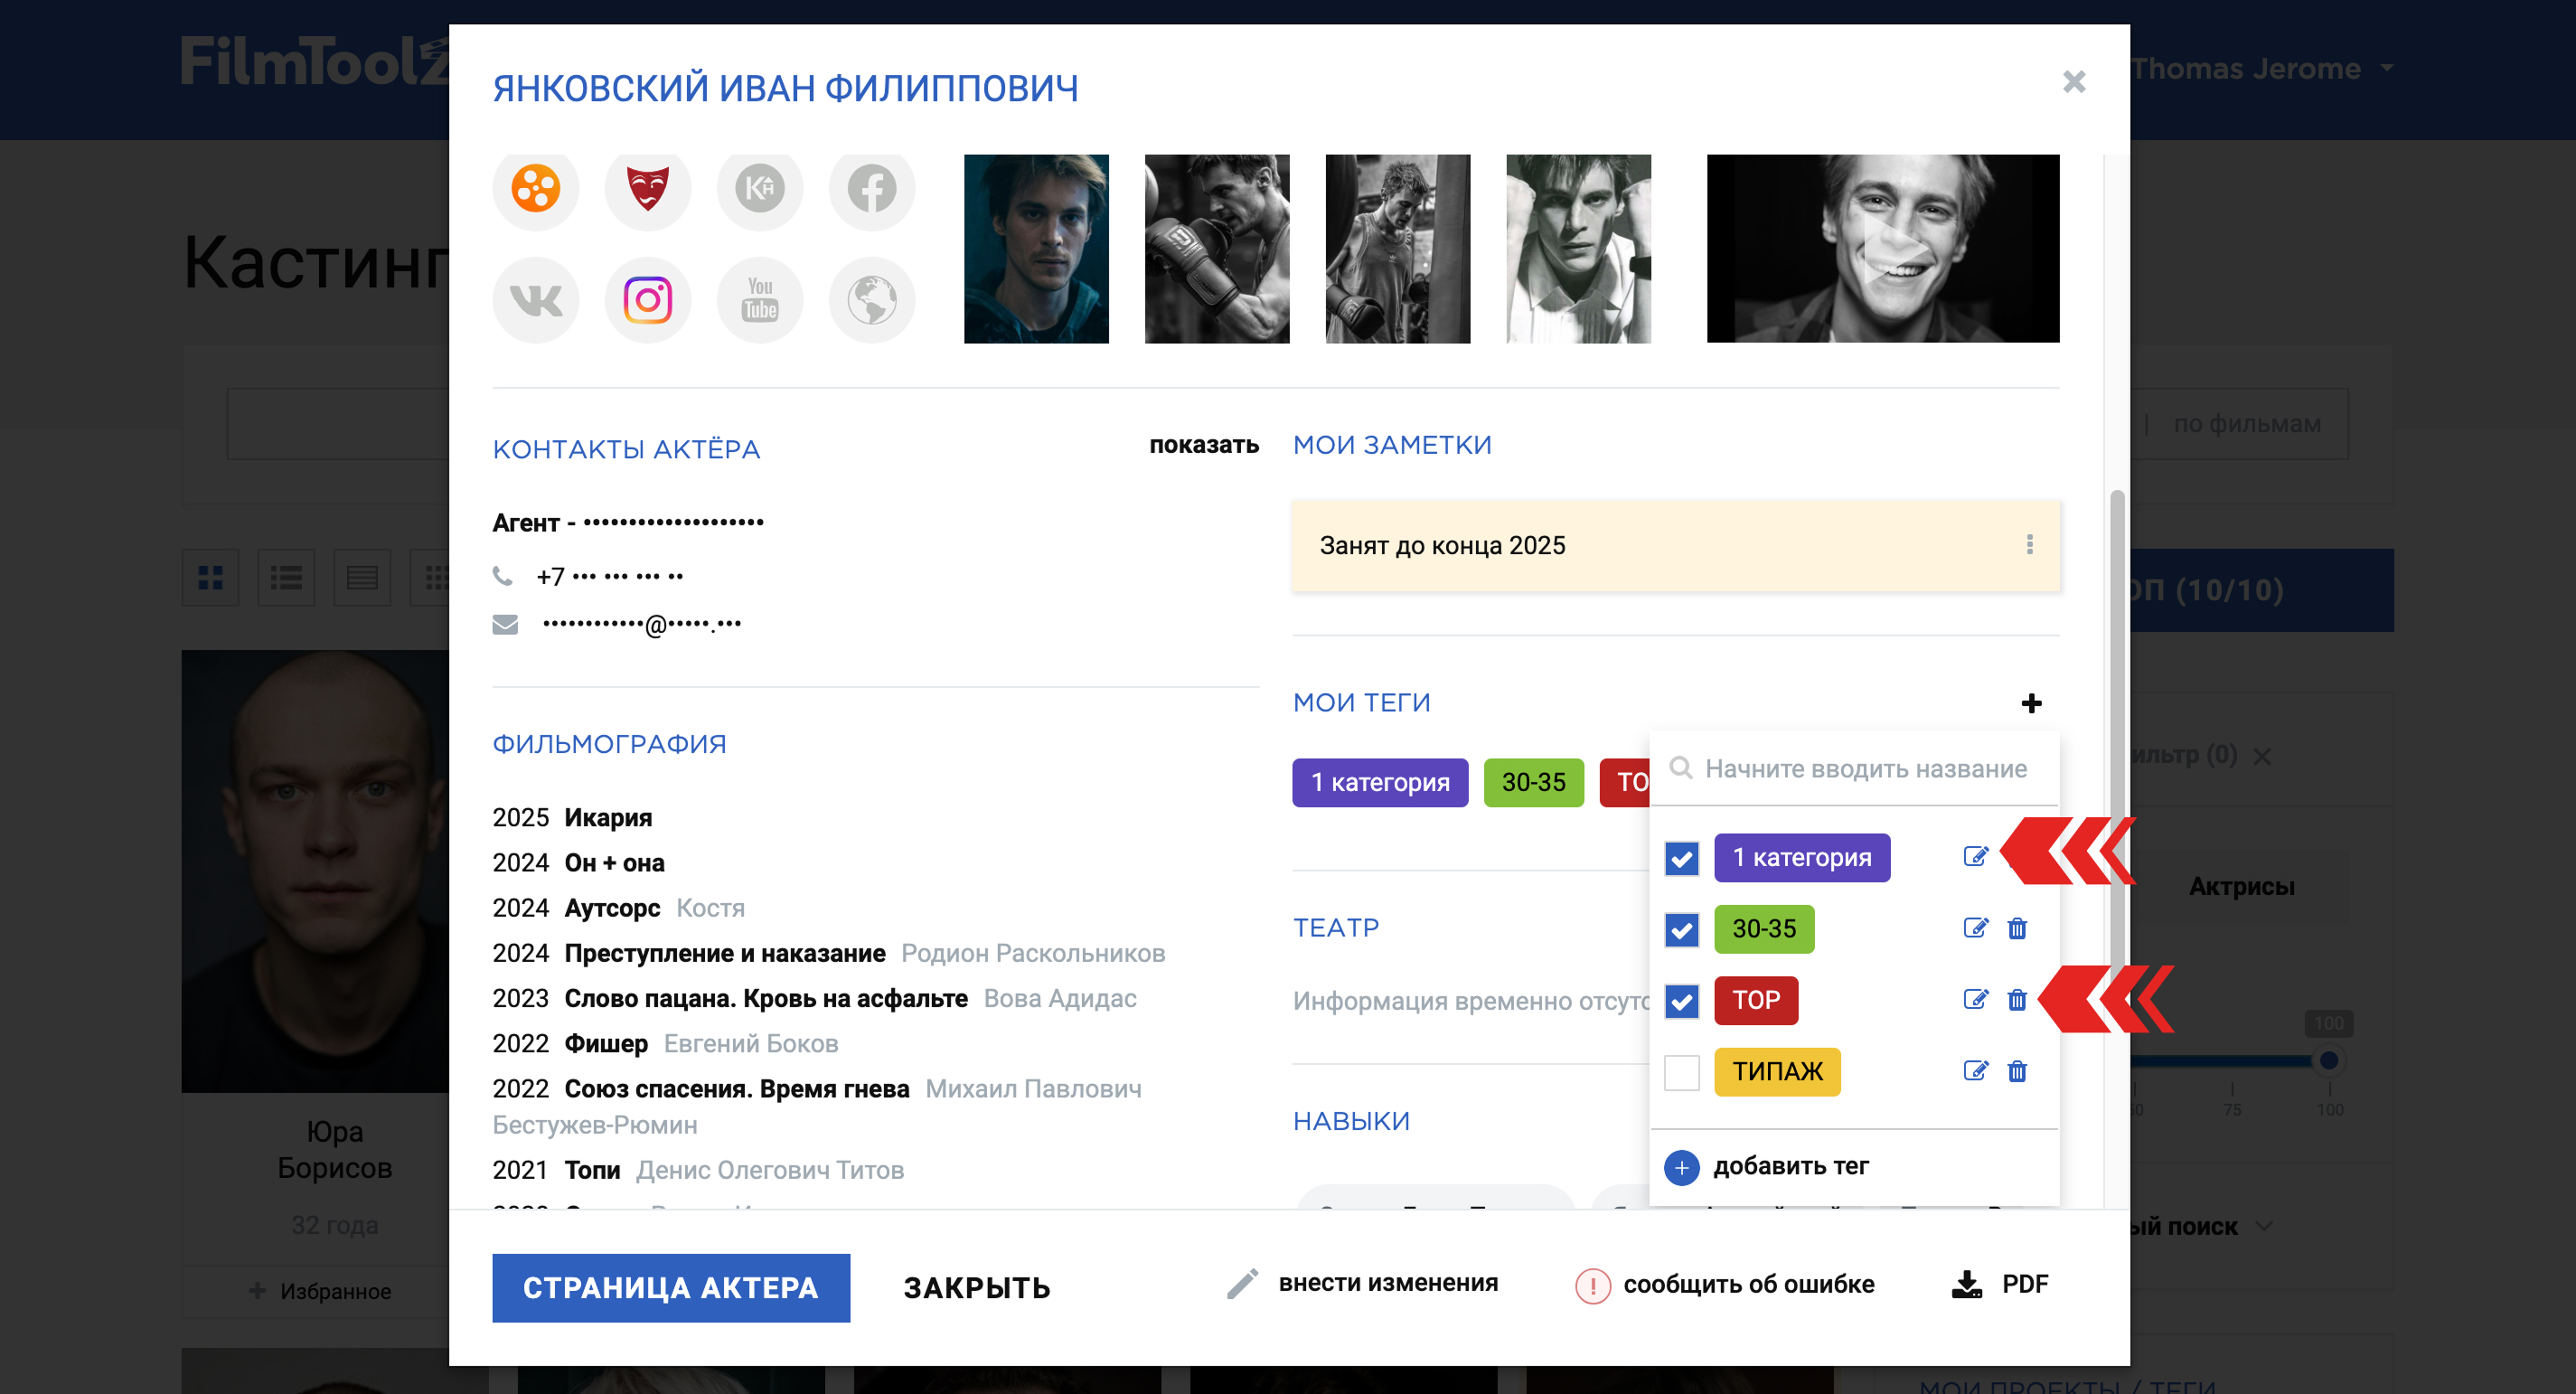Click the 'добавить тег' text

pos(1790,1166)
